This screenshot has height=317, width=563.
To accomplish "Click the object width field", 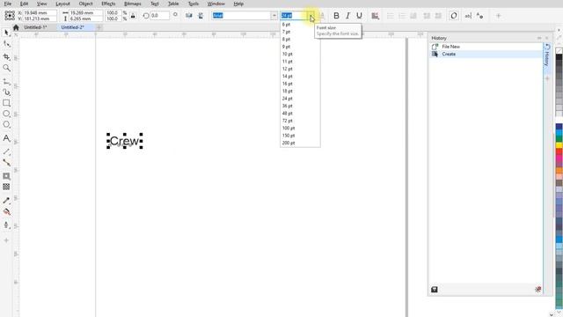I will tap(86, 12).
